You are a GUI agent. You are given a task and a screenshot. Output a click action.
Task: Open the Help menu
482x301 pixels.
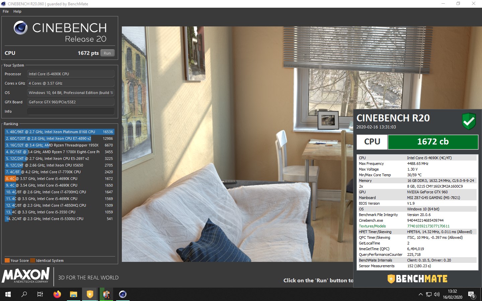click(x=17, y=11)
